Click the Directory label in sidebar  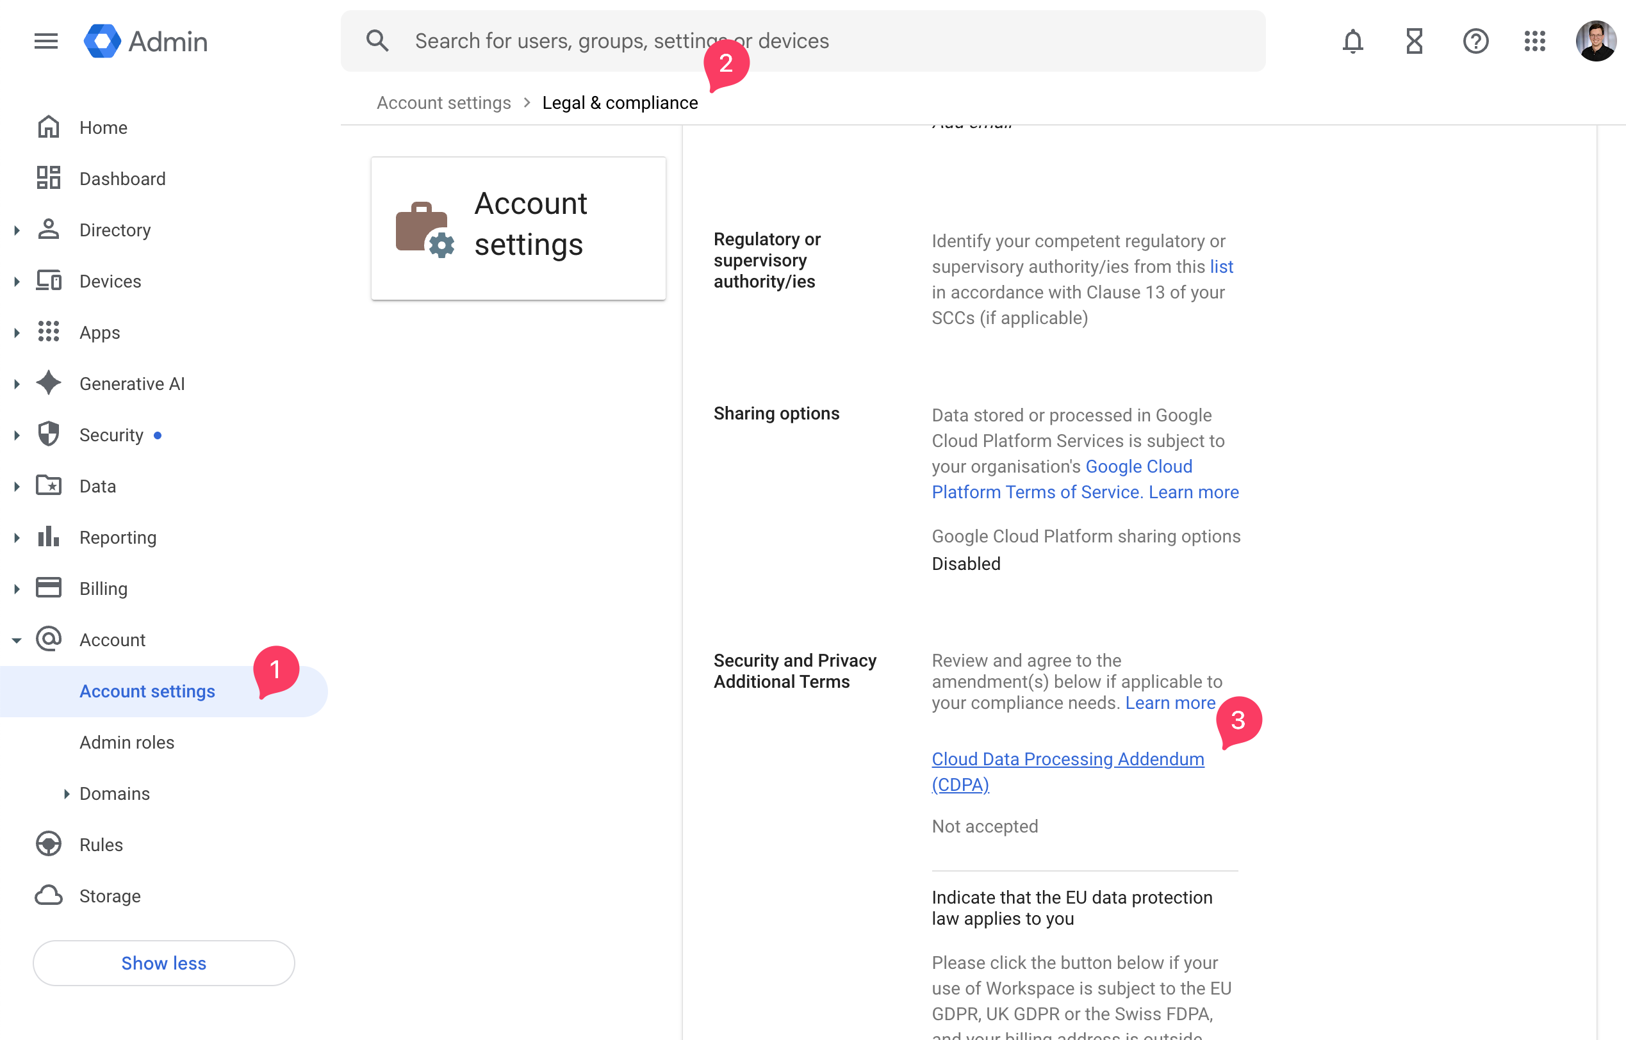(x=115, y=231)
